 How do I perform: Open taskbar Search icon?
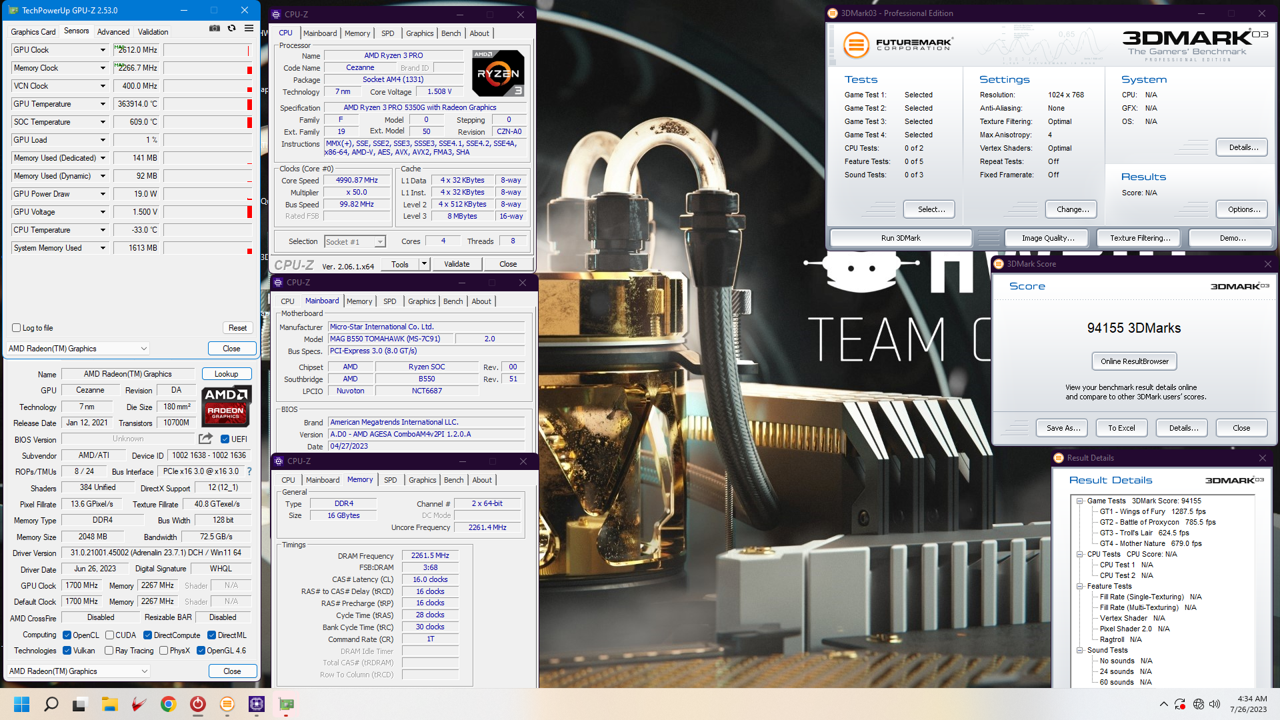coord(51,704)
